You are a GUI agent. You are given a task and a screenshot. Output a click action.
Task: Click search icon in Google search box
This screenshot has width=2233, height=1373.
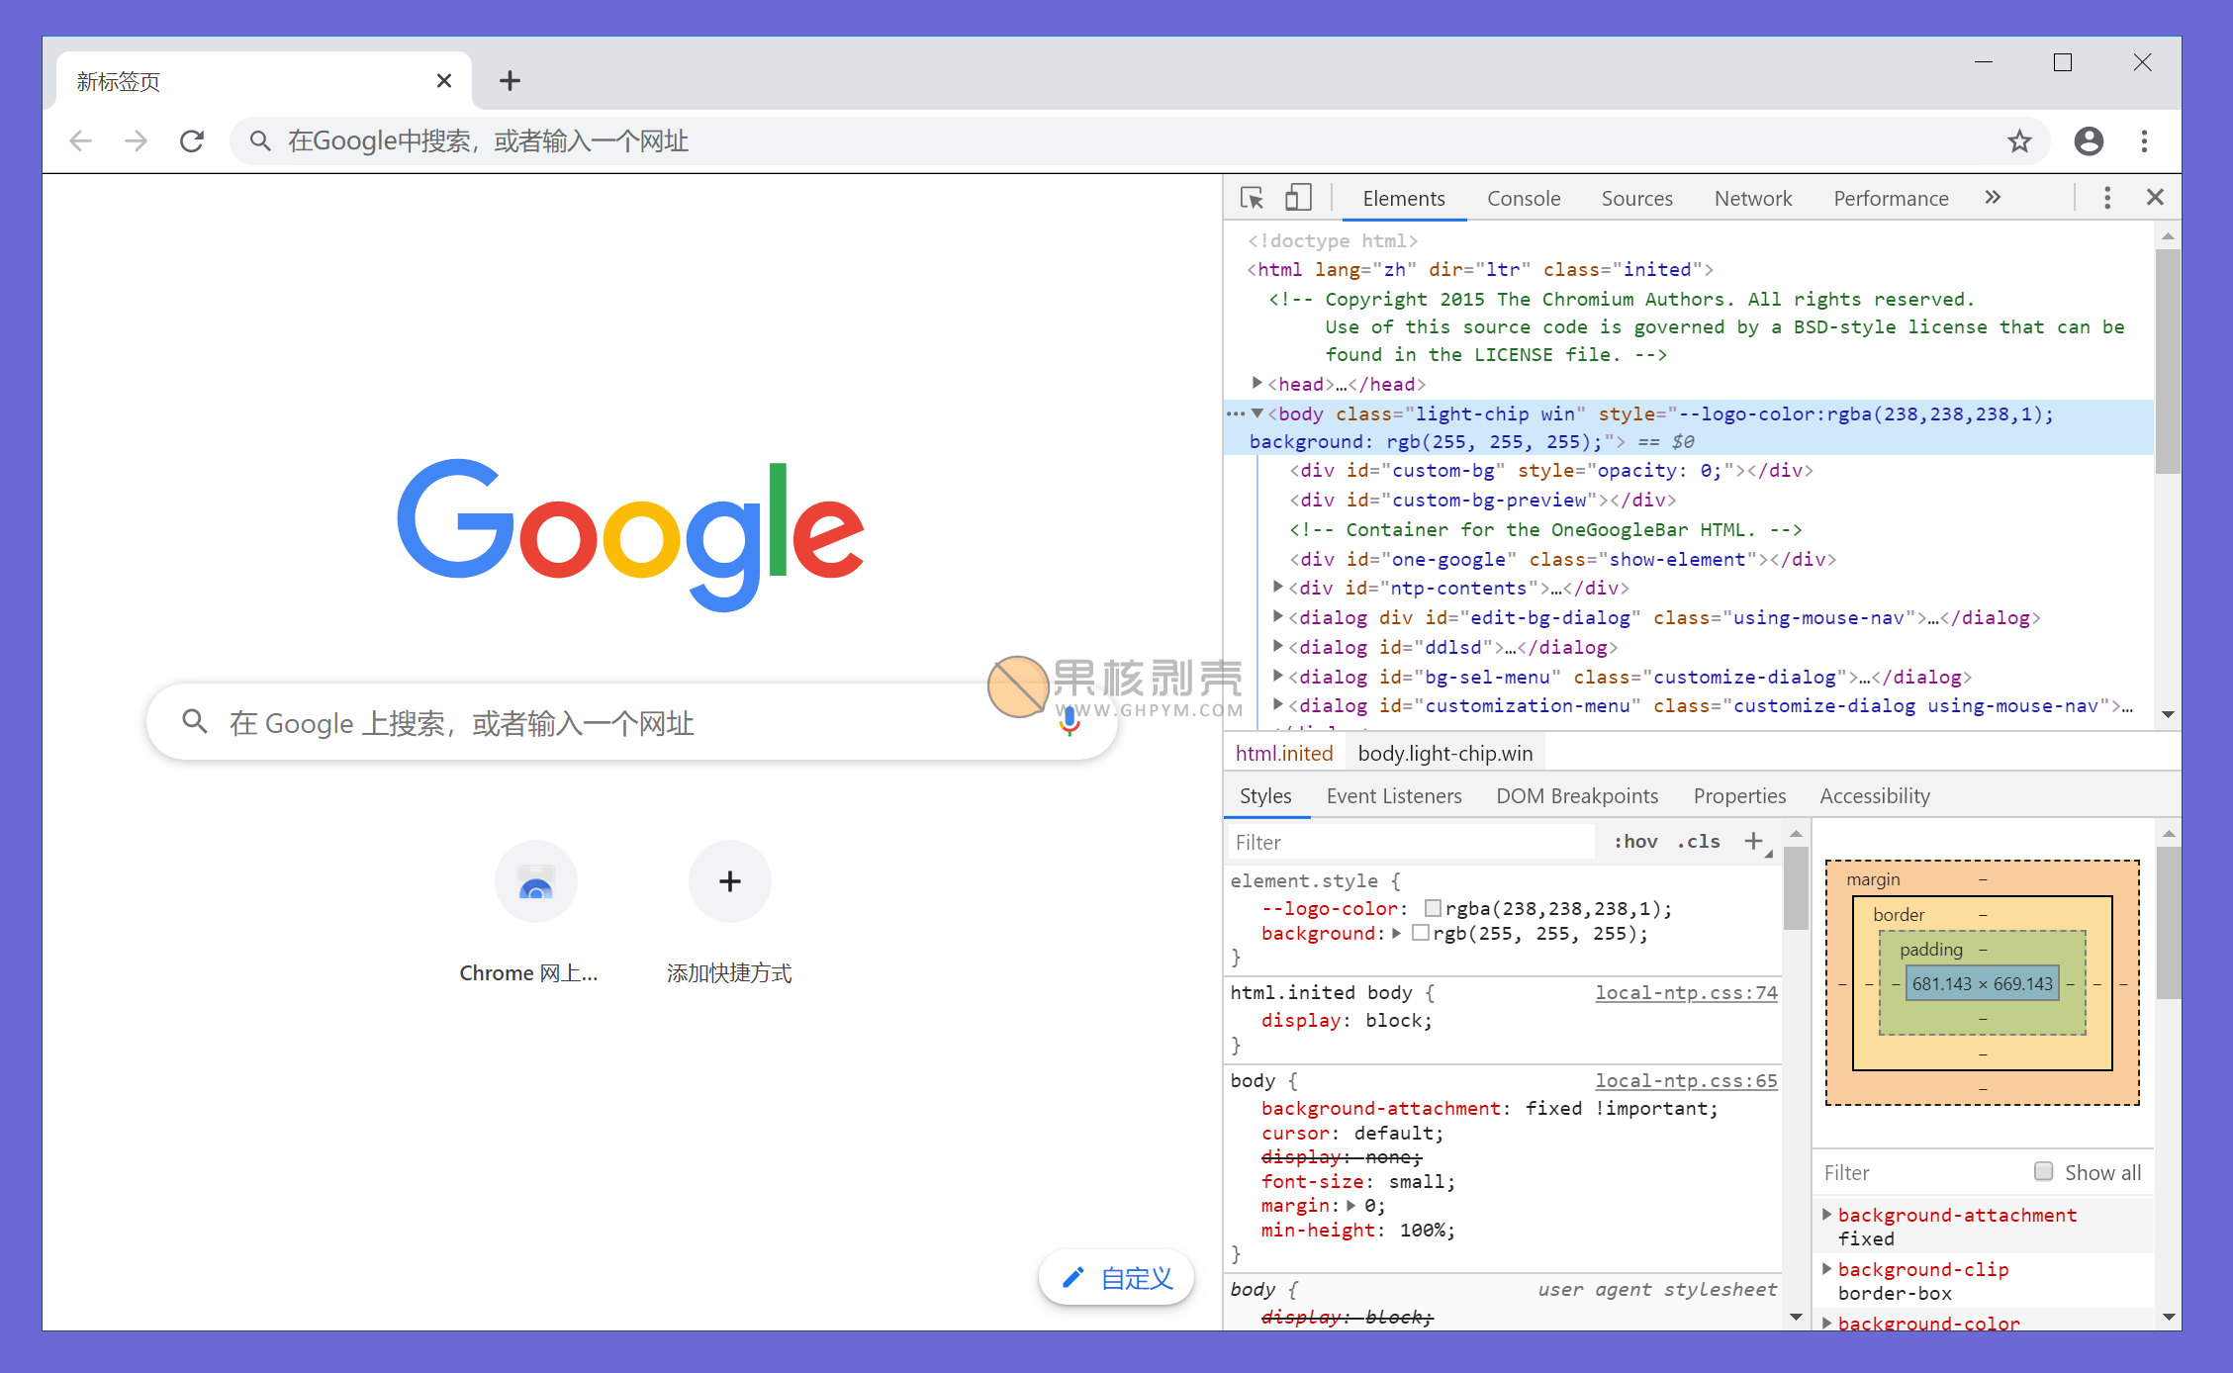coord(194,722)
